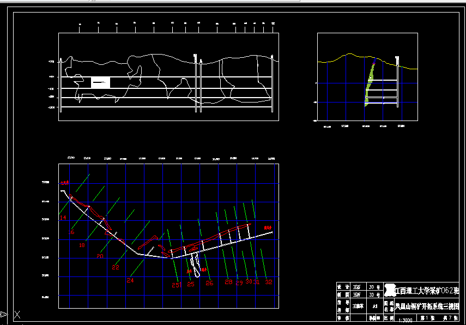Select exploration line label 25

pos(191,284)
